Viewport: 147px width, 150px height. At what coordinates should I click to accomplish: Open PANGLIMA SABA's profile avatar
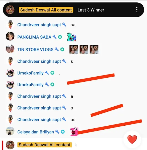point(10,36)
